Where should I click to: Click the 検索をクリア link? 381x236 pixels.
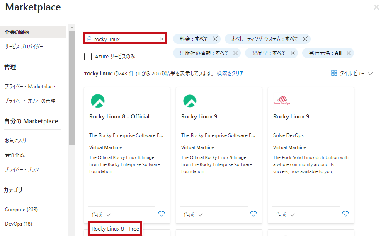[x=230, y=73]
